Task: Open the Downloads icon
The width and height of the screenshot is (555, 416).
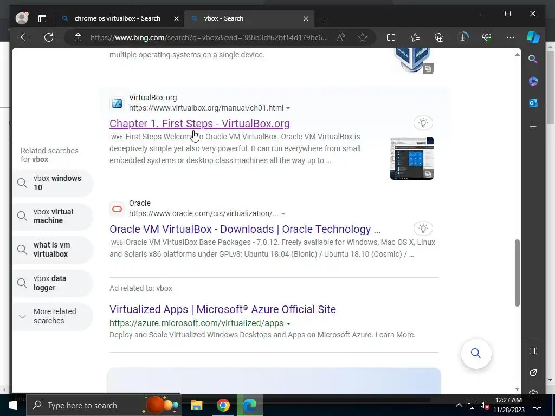Action: [463, 37]
